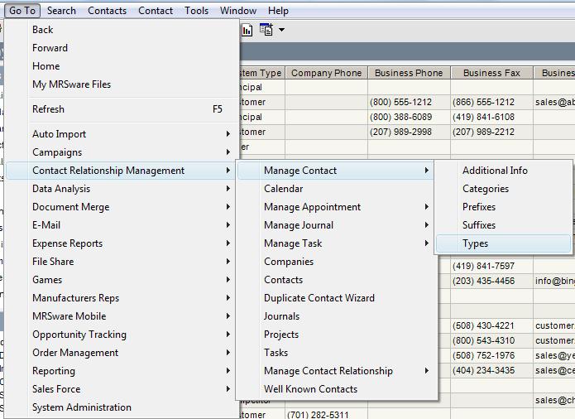Open Sales Force submenu
Image resolution: width=575 pixels, height=419 pixels.
pyautogui.click(x=122, y=389)
